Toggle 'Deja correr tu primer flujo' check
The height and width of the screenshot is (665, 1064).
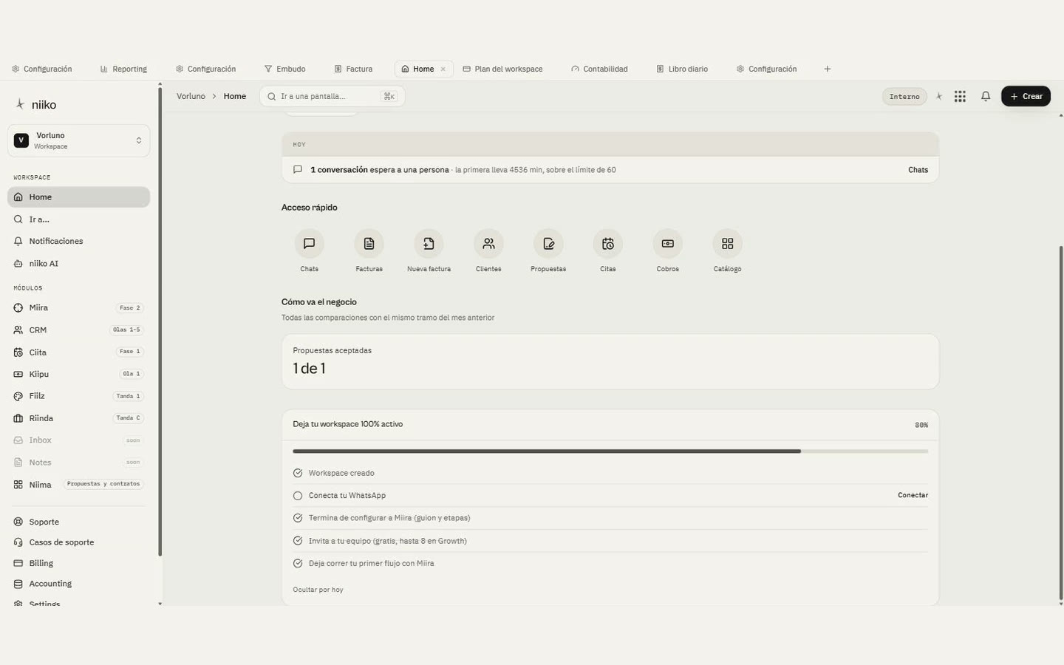[298, 563]
